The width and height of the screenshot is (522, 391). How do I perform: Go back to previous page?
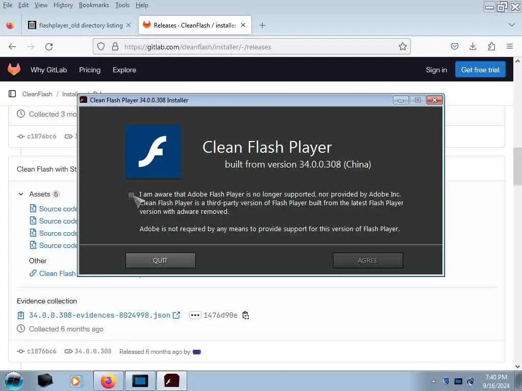click(12, 46)
